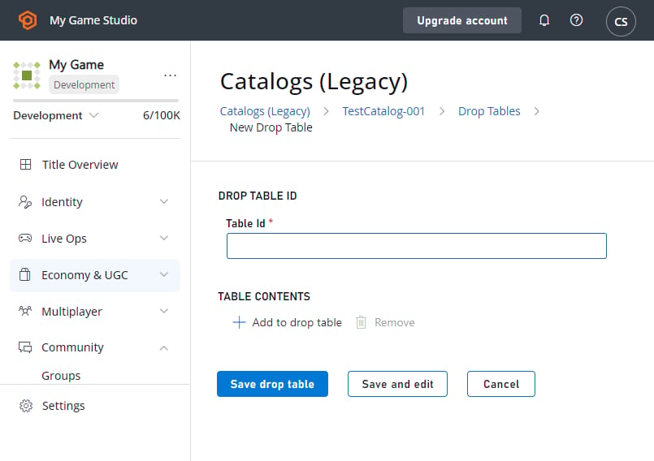
Task: Expand the Identity section chevron
Action: pyautogui.click(x=164, y=201)
